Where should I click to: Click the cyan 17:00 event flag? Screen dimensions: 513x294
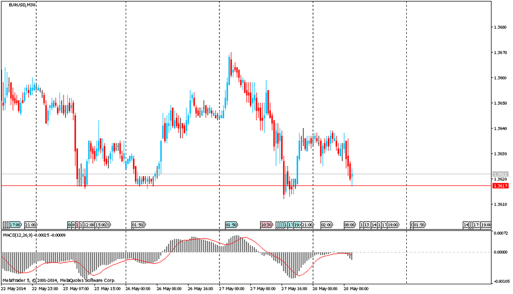pyautogui.click(x=14, y=224)
